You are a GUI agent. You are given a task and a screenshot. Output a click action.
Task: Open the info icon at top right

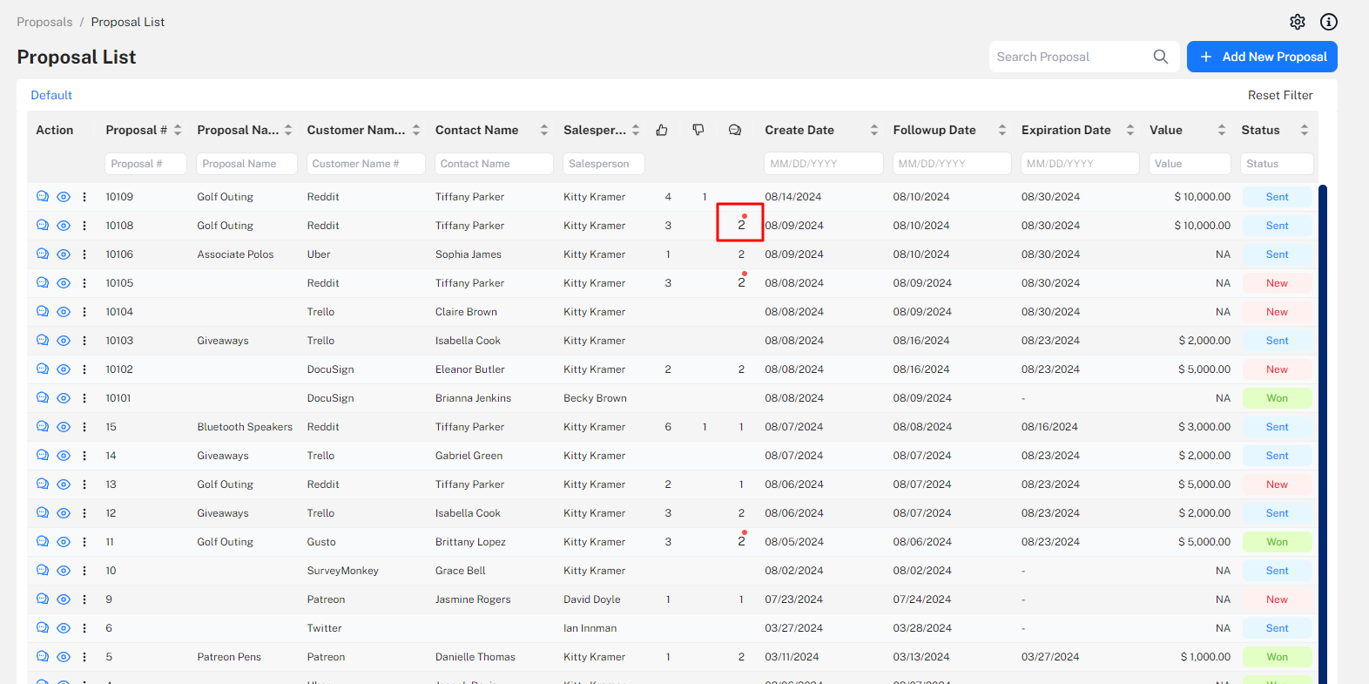pyautogui.click(x=1329, y=22)
